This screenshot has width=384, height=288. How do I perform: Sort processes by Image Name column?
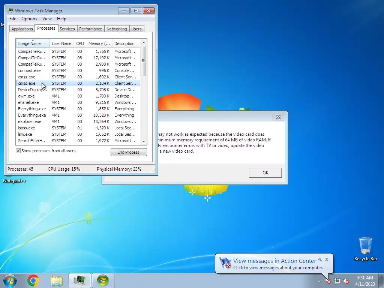point(33,43)
